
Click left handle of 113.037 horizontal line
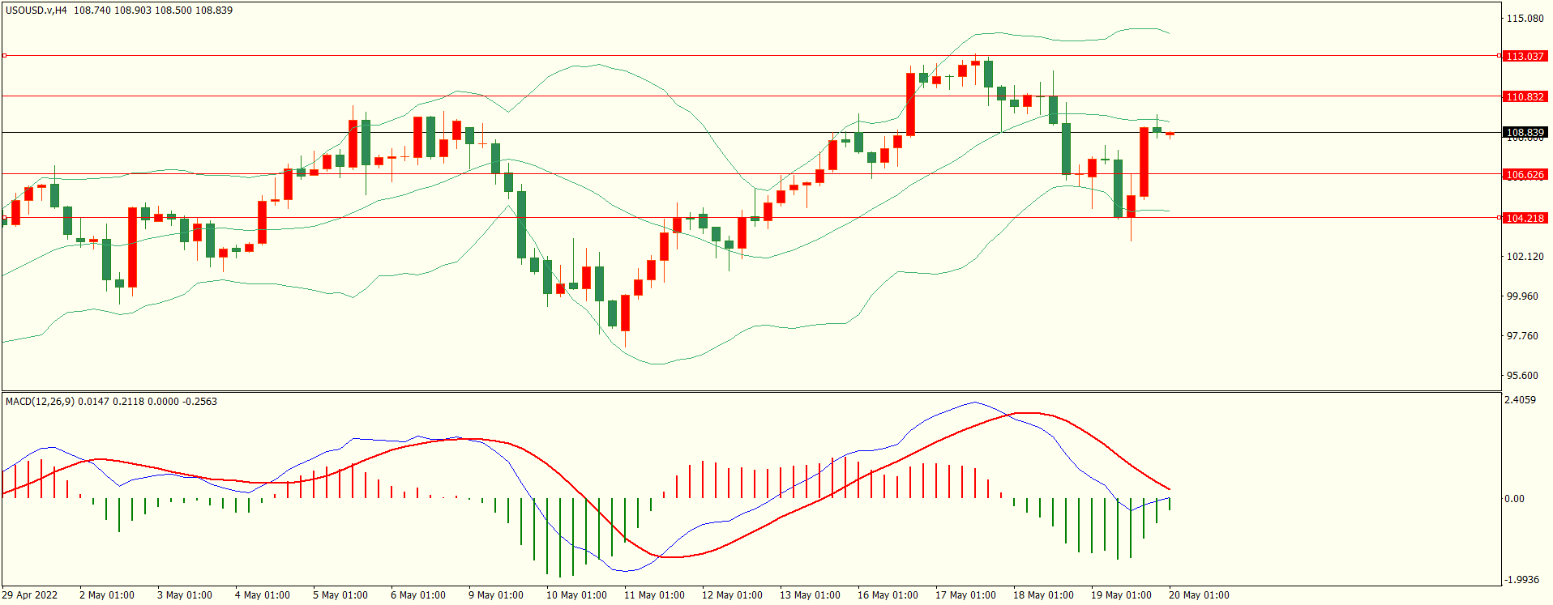4,56
